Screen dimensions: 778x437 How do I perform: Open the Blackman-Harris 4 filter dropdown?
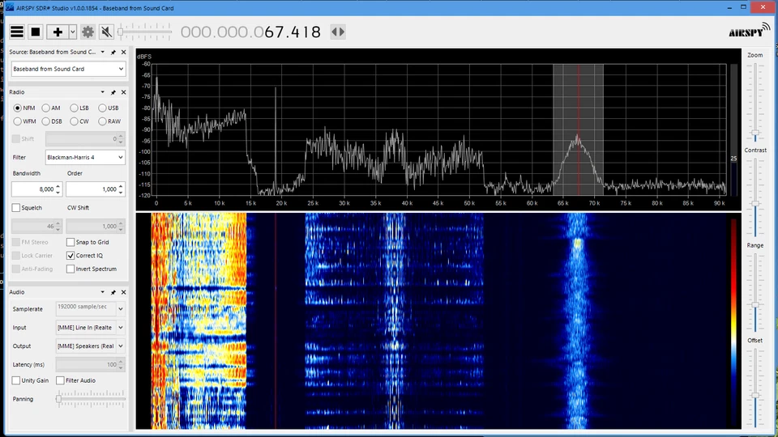click(85, 158)
